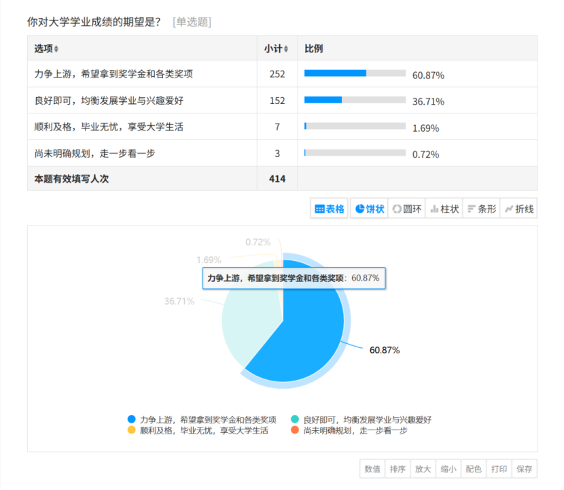Click the 数值 button below chart

point(372,469)
